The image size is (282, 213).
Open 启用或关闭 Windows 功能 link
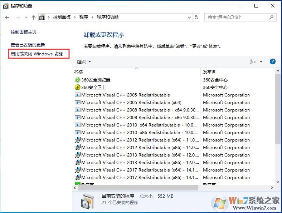click(x=37, y=54)
